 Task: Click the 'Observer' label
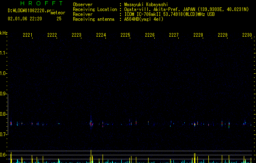tap(83, 4)
